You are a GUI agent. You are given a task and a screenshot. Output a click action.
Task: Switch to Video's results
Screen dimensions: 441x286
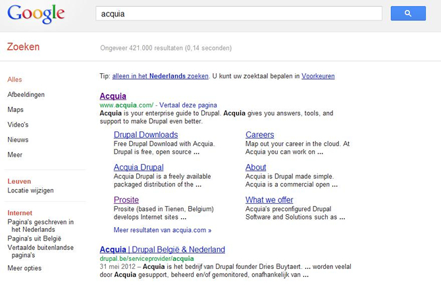pyautogui.click(x=18, y=125)
